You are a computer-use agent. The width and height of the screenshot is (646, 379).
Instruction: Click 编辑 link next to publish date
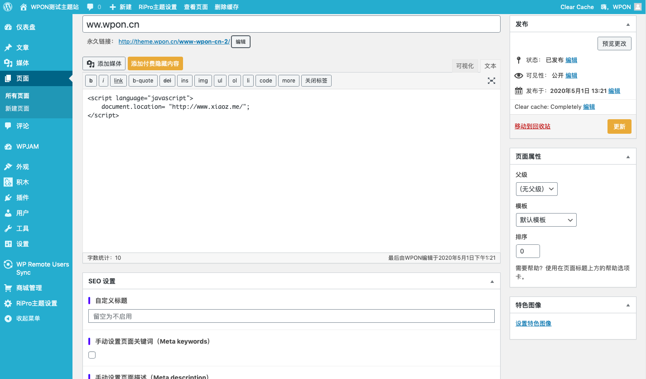pyautogui.click(x=614, y=91)
